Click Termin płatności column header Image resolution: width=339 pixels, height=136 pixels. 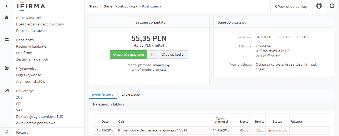click(221, 120)
